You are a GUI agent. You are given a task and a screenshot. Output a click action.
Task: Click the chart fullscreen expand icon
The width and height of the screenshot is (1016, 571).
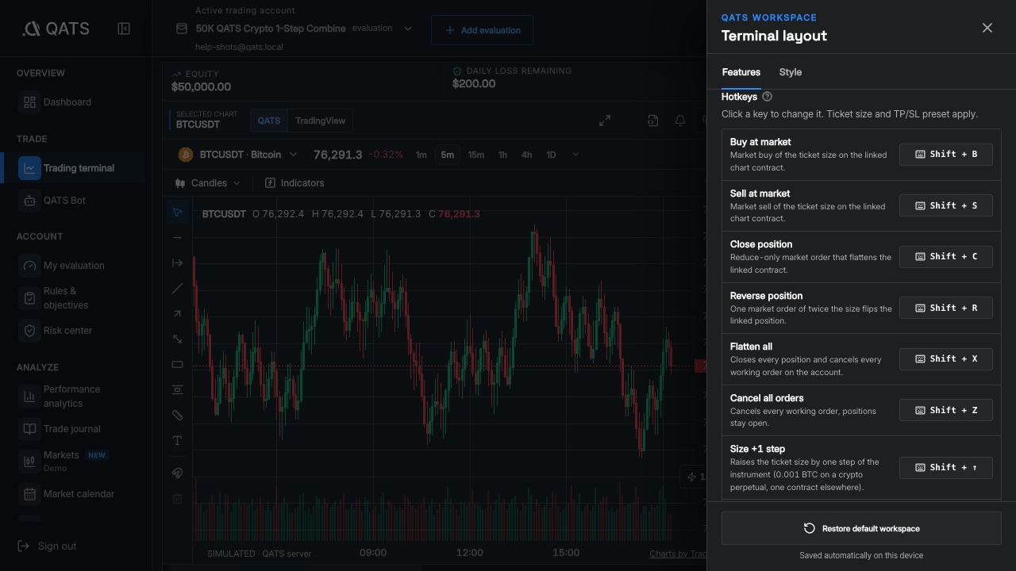(605, 121)
